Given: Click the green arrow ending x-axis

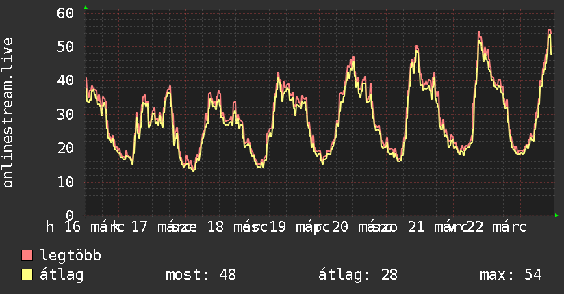Looking at the screenshot, I should tap(556, 215).
